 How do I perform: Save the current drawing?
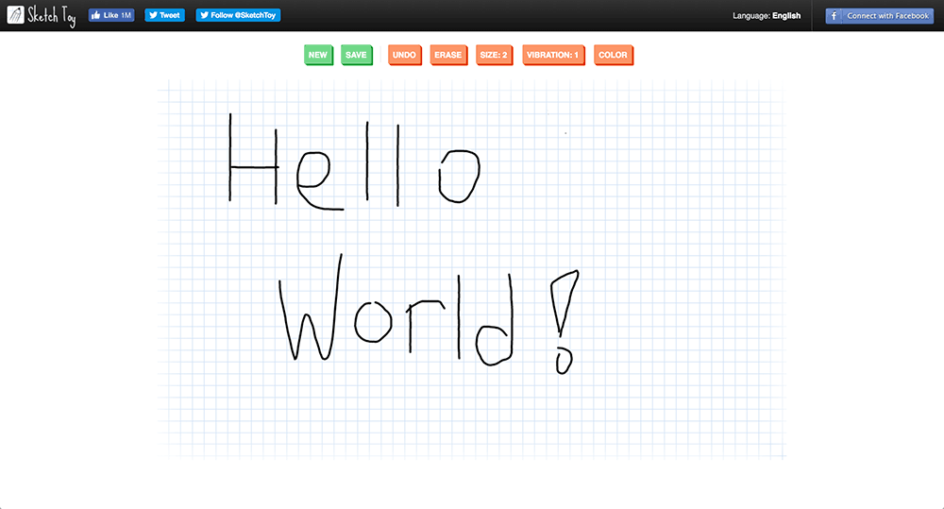(356, 55)
